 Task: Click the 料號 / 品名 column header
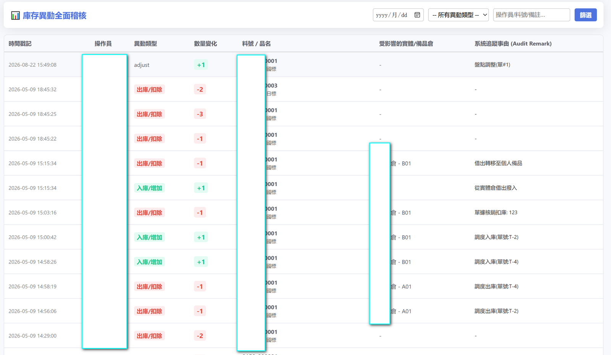[x=257, y=44]
